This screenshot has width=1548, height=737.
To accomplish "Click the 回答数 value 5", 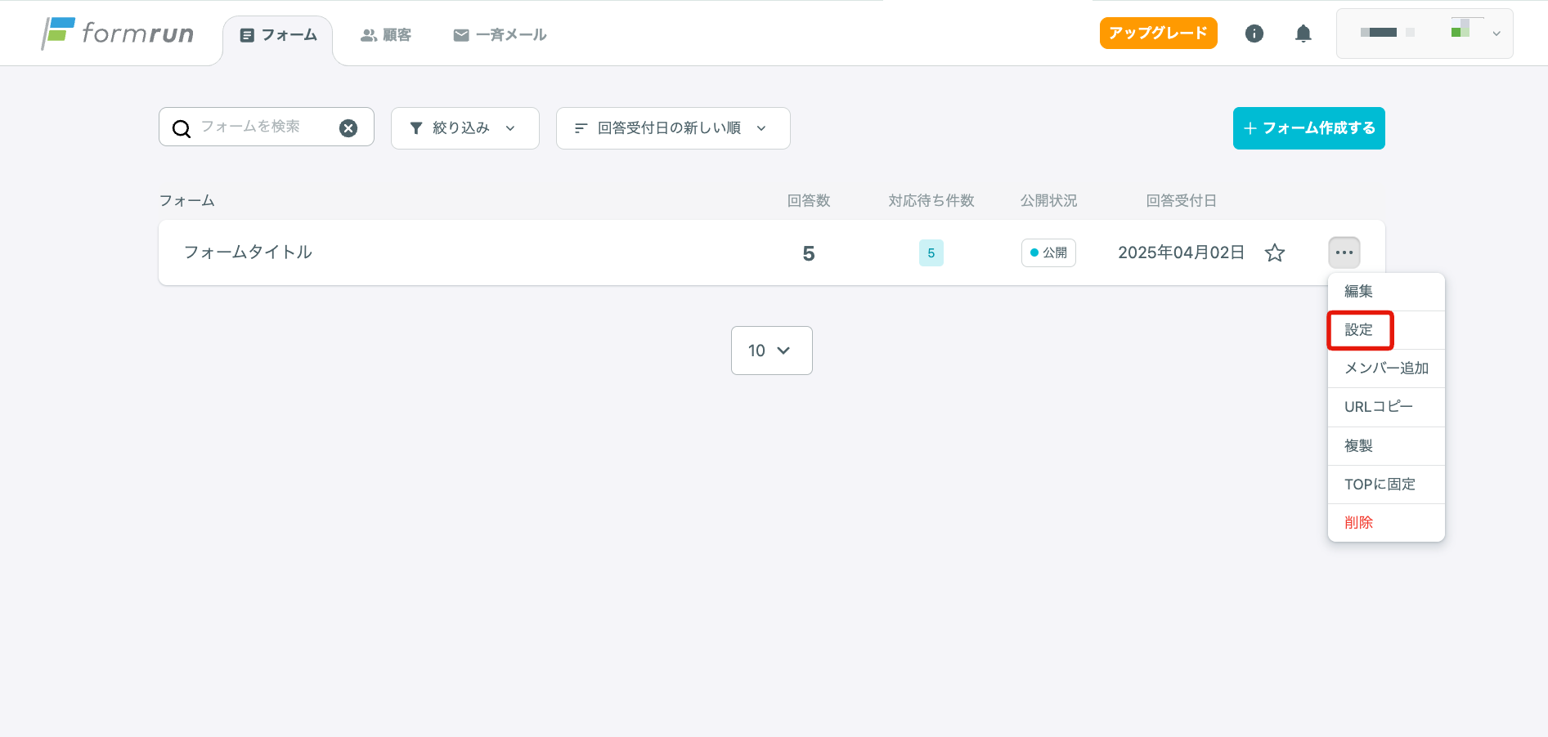I will (809, 254).
